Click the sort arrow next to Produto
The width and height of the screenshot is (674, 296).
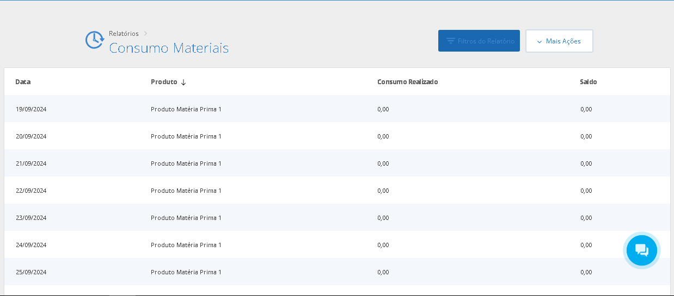click(183, 82)
